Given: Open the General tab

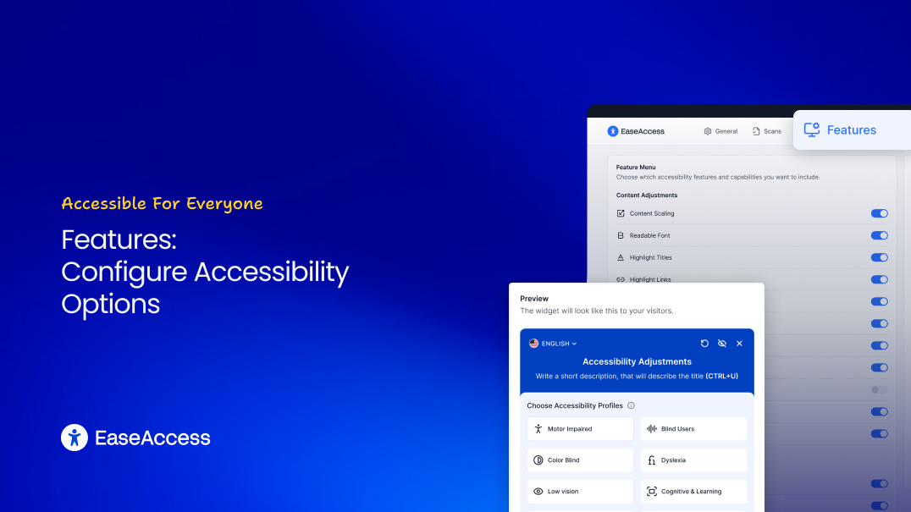Looking at the screenshot, I should pos(721,131).
